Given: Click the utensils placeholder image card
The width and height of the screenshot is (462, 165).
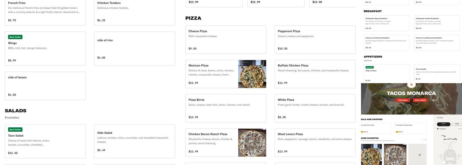Looking at the screenshot, I should click(419, 154).
